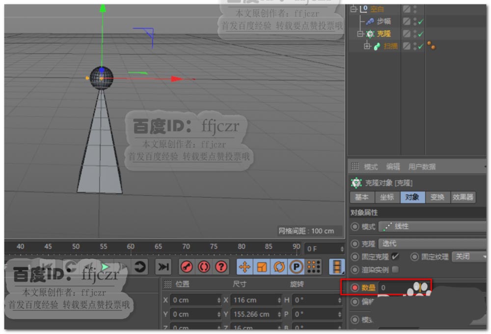Click stepper of rotation H field
491x334 pixels.
tap(339, 300)
